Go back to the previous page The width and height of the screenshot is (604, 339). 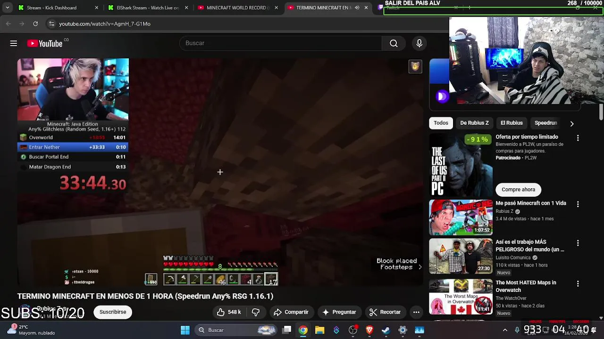point(8,24)
